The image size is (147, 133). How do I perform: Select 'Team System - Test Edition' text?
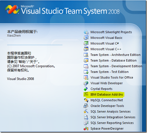coord(109,72)
